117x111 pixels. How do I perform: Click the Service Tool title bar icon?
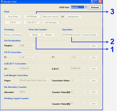[2, 2]
